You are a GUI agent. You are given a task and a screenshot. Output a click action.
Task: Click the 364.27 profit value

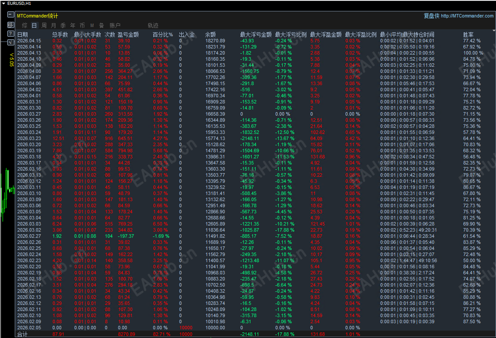pos(125,71)
